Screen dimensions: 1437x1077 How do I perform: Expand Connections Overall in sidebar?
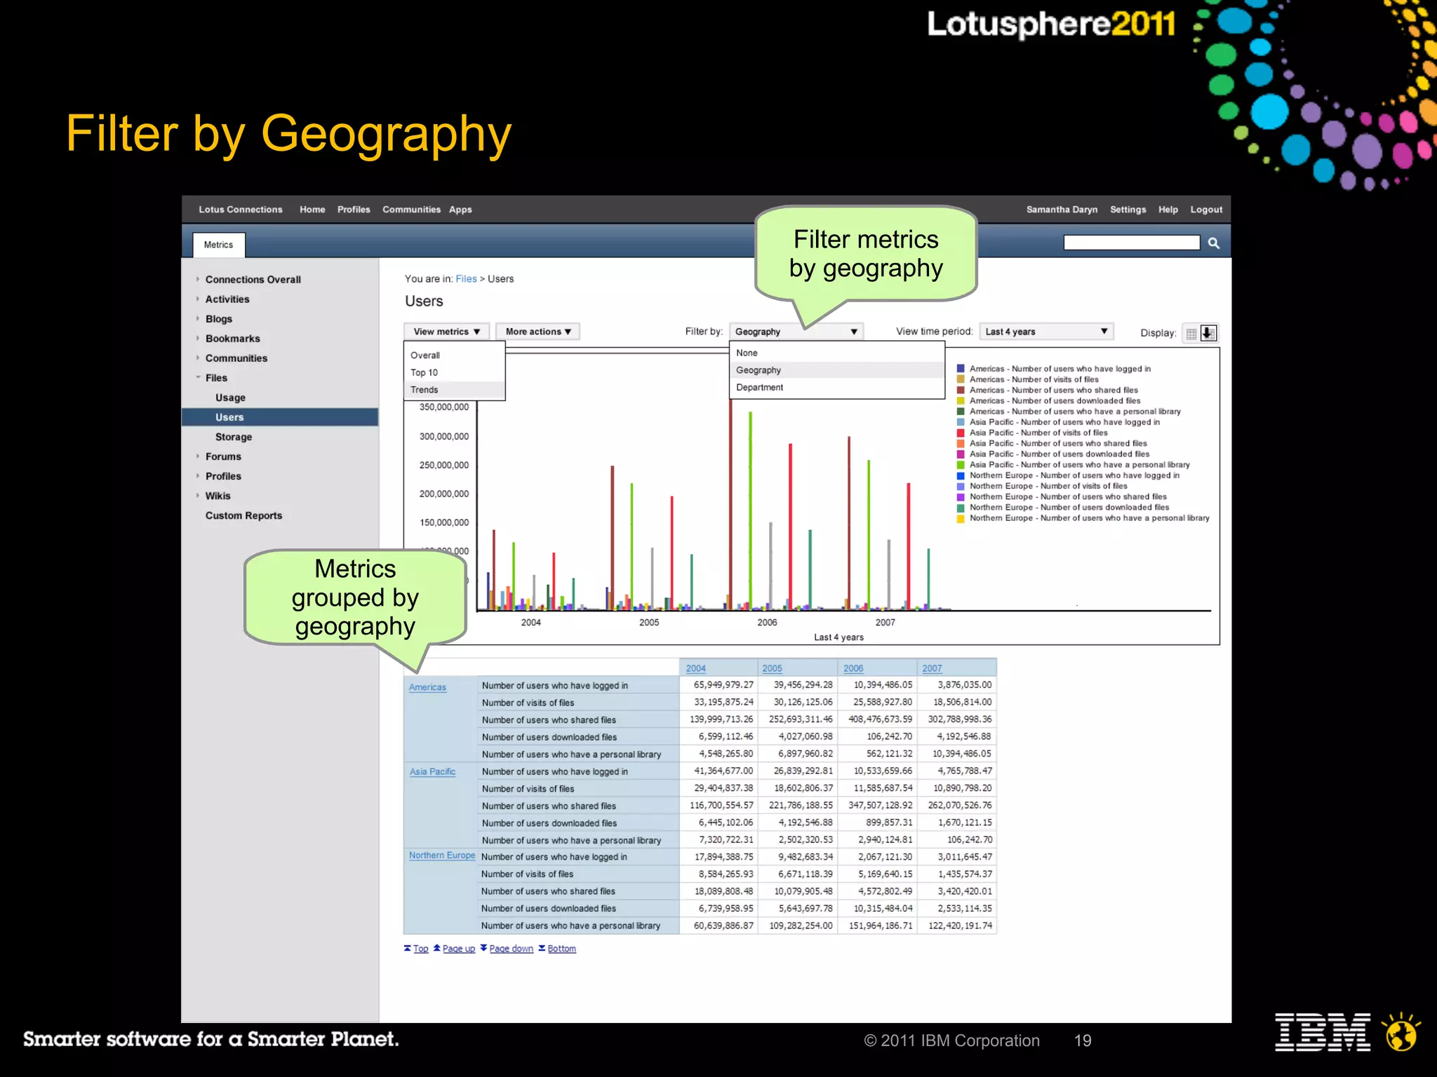click(x=198, y=279)
